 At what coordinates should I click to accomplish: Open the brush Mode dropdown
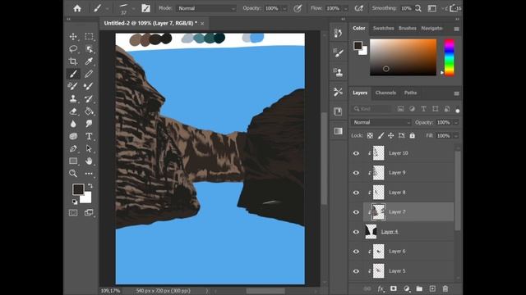tap(206, 8)
